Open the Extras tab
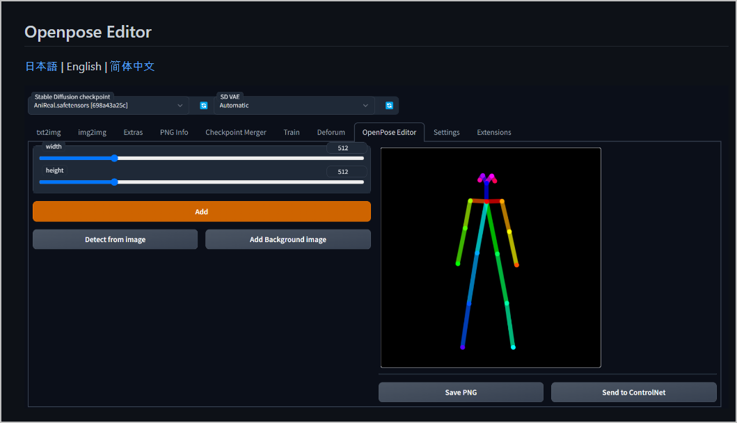The width and height of the screenshot is (737, 423). (x=132, y=131)
